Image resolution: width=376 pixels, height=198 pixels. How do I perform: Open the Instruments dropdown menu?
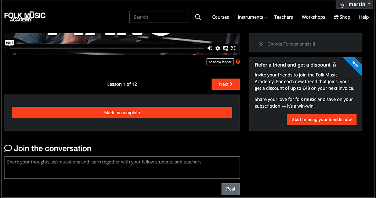253,17
